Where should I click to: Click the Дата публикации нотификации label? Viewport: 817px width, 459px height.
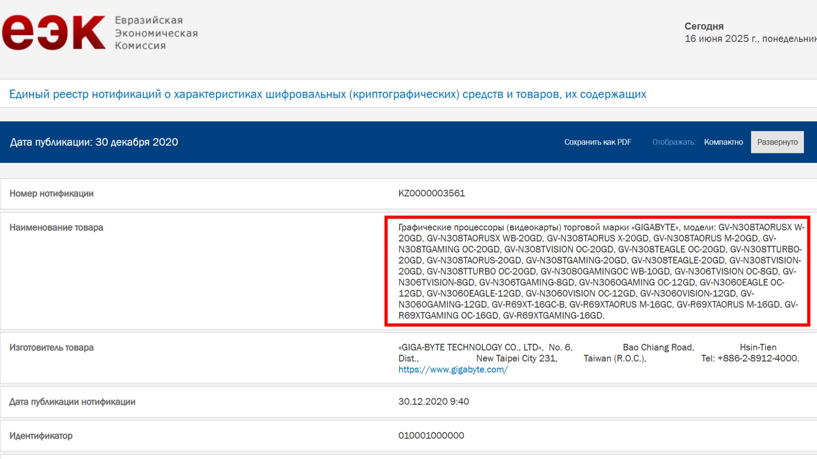[72, 402]
